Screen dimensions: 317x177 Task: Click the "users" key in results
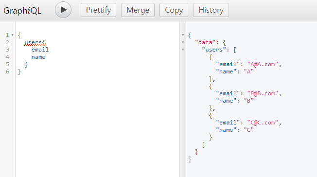coord(214,50)
